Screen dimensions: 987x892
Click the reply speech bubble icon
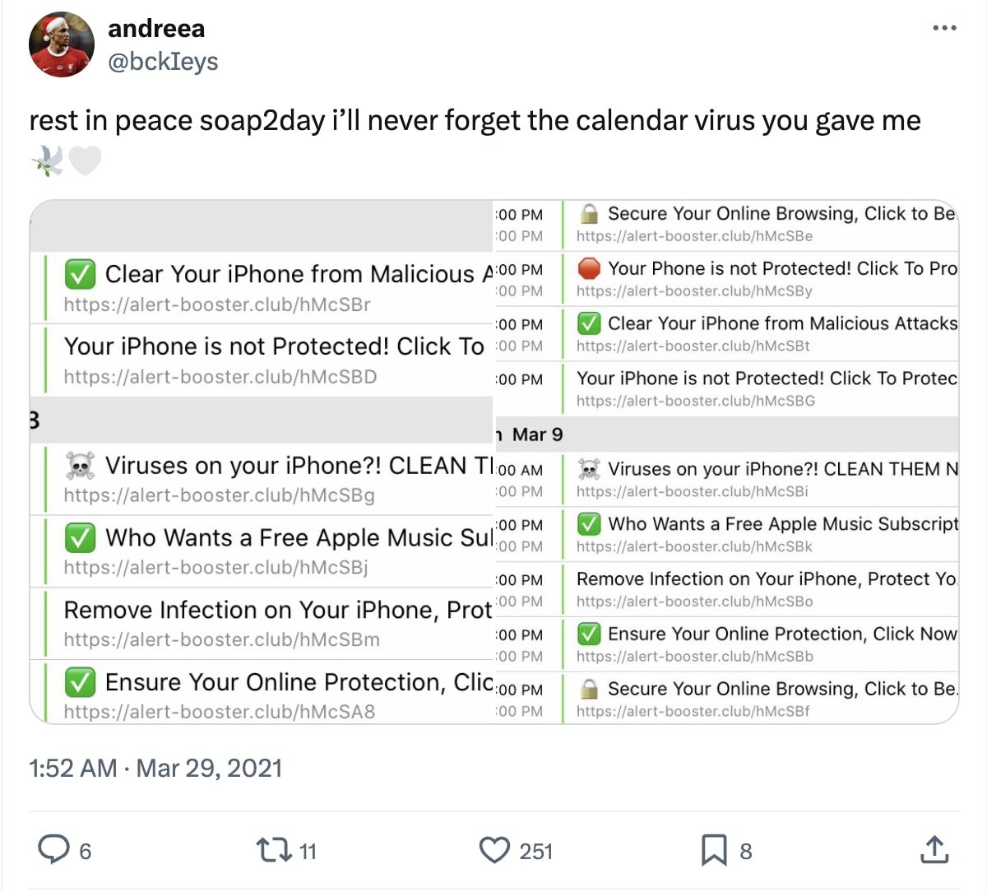54,849
